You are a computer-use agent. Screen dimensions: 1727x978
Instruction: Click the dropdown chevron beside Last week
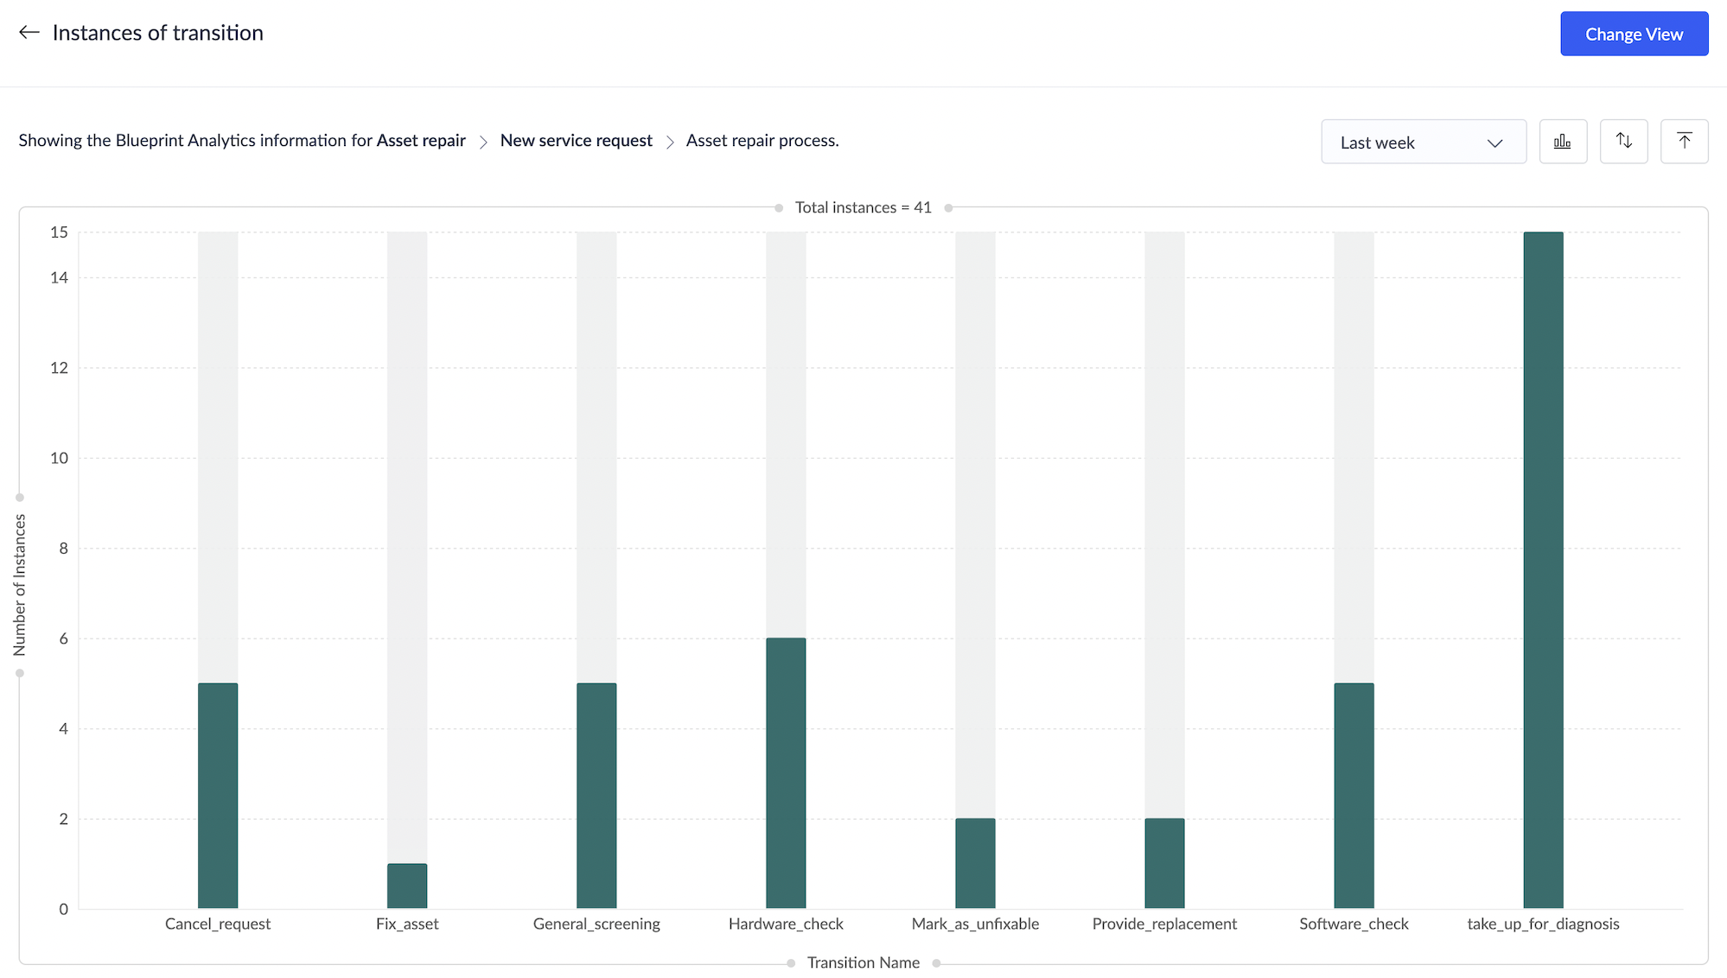1494,143
